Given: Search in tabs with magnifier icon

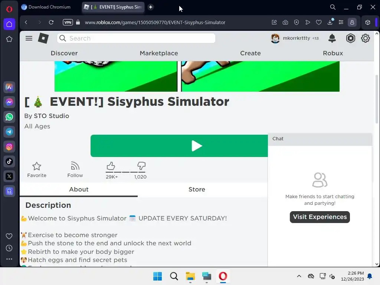Looking at the screenshot, I should pyautogui.click(x=333, y=7).
